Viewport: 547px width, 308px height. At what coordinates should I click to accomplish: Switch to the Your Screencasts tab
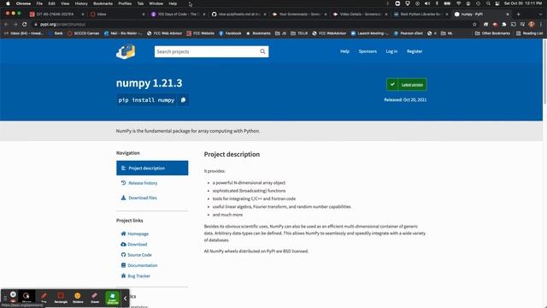(x=299, y=14)
